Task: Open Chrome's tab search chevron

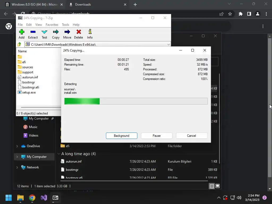Action: (x=229, y=4)
